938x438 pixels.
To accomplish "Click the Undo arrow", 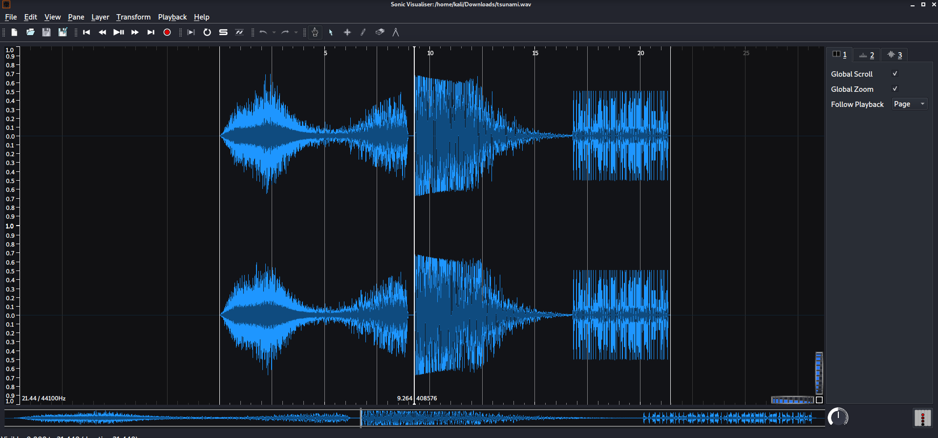I will [x=263, y=32].
